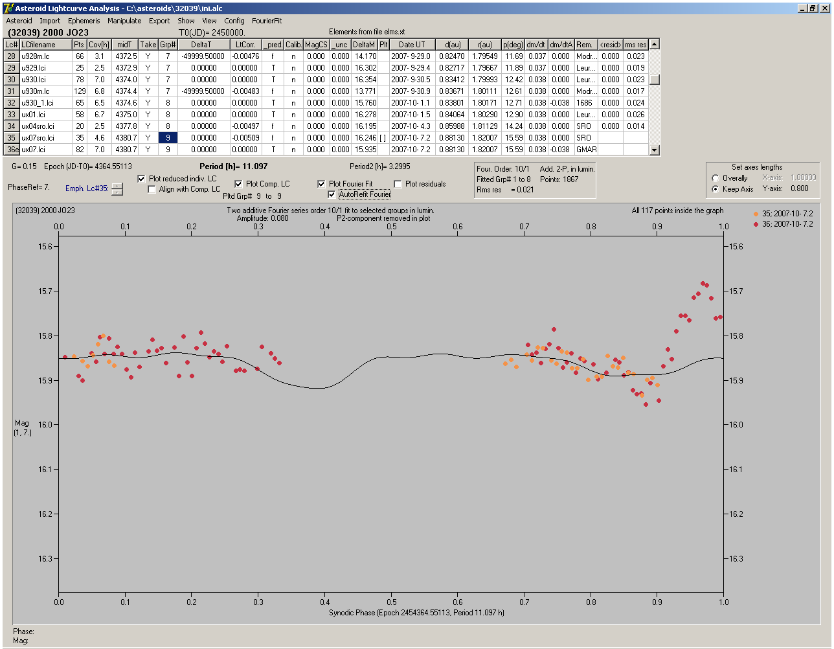Click the scroll-down arrow of the lightcurve table

(655, 150)
